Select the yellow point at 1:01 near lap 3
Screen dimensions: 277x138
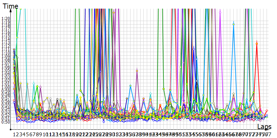[x=20, y=83]
